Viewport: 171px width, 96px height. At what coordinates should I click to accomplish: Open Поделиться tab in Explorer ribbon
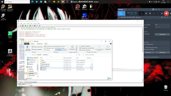40,44
